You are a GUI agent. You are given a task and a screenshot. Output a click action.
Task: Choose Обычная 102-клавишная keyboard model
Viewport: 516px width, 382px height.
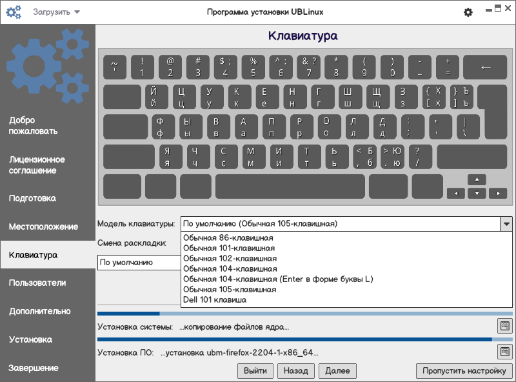[x=346, y=259]
